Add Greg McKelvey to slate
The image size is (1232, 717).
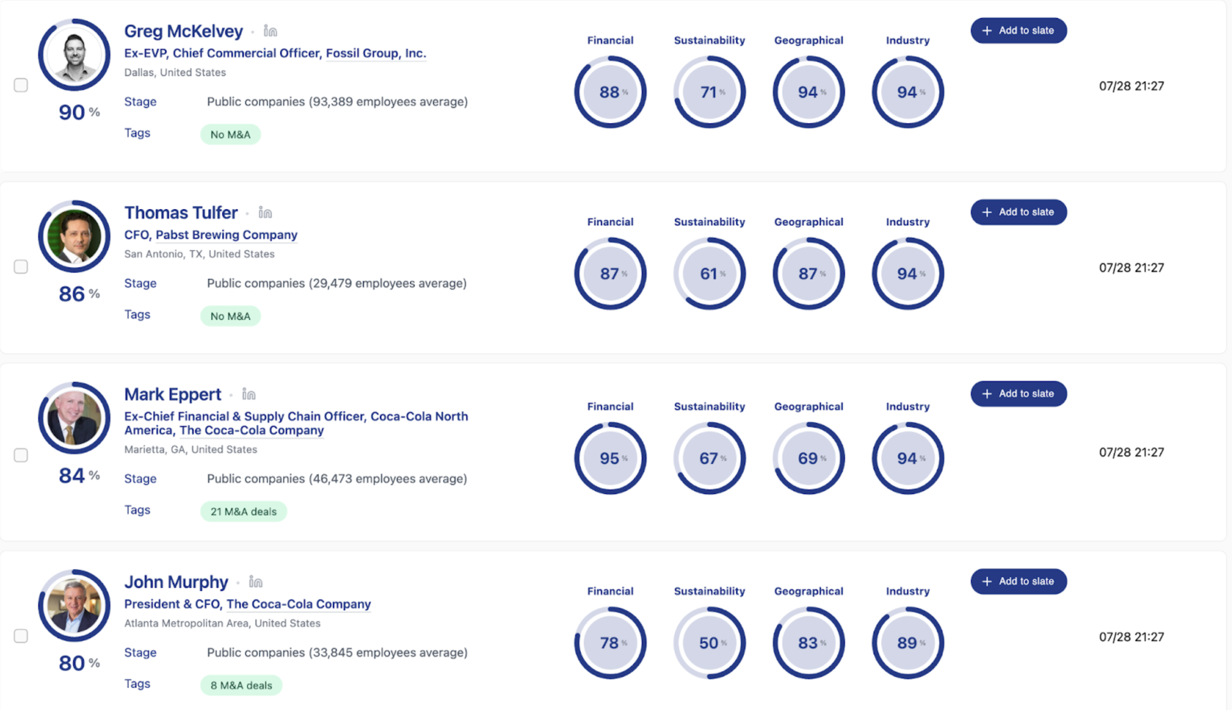[1018, 31]
